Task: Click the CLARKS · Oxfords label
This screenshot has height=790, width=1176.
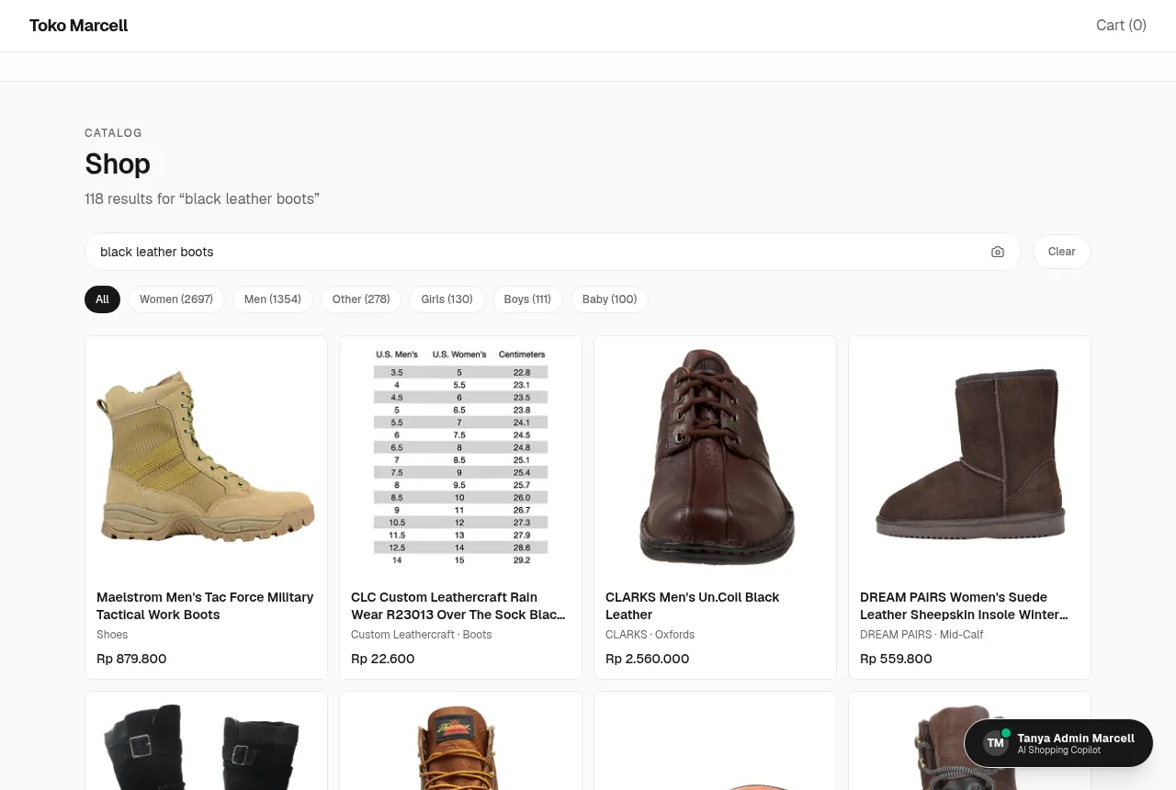Action: click(650, 635)
